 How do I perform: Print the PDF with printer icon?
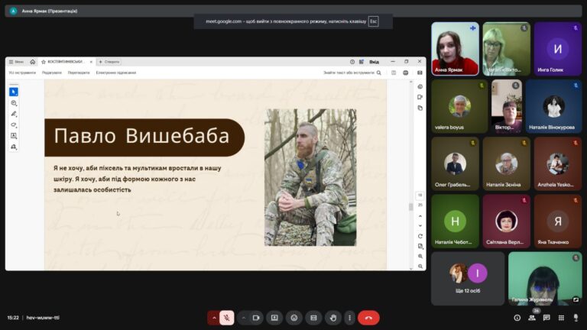(405, 73)
